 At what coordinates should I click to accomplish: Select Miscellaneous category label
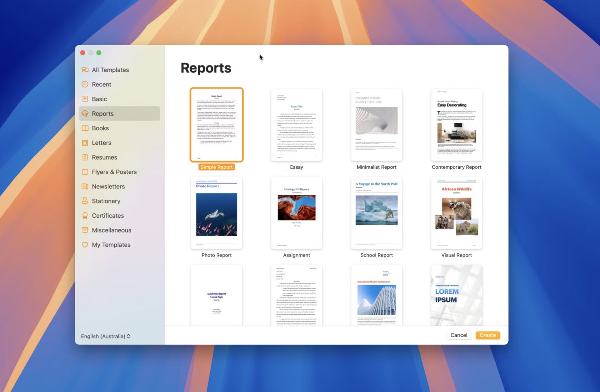[111, 230]
